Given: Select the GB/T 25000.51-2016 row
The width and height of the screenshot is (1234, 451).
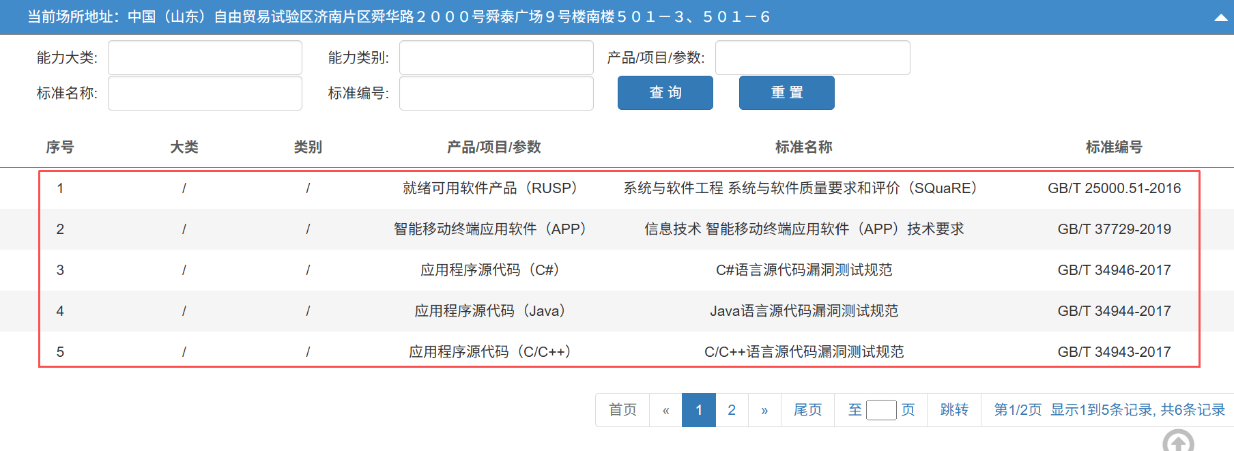Looking at the screenshot, I should (1114, 188).
